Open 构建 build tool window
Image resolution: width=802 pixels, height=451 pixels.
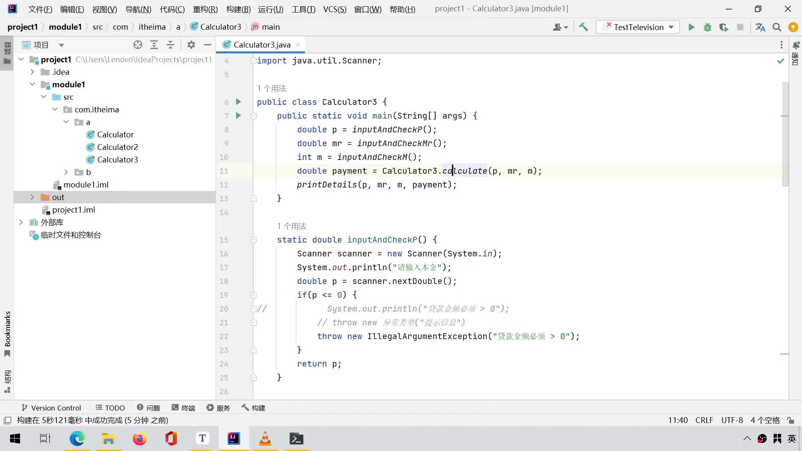coord(253,408)
